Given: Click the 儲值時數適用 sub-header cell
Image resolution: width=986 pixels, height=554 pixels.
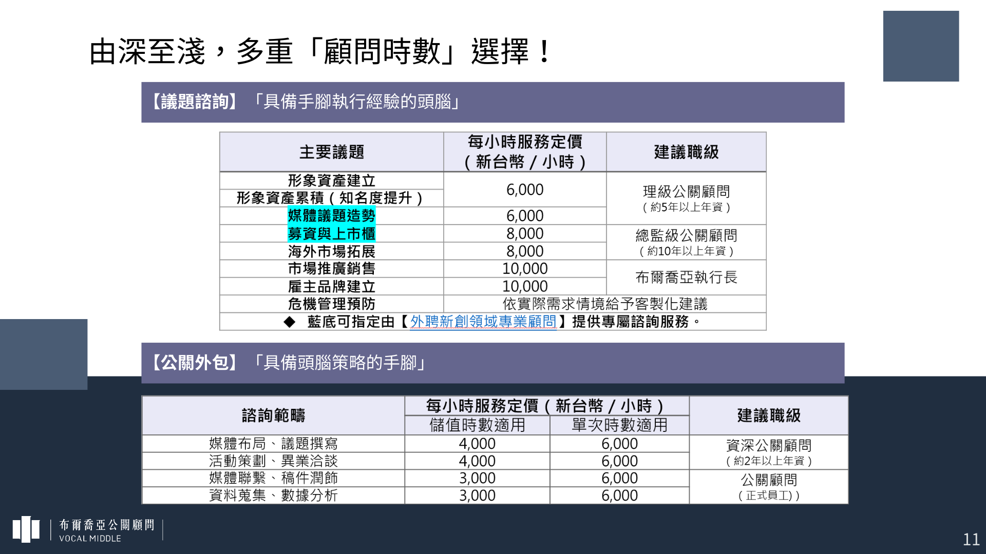Looking at the screenshot, I should (x=477, y=425).
